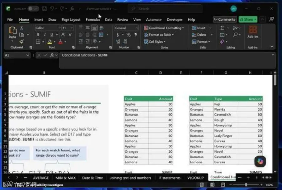
Task: Toggle Underline formatting
Action: 52,35
